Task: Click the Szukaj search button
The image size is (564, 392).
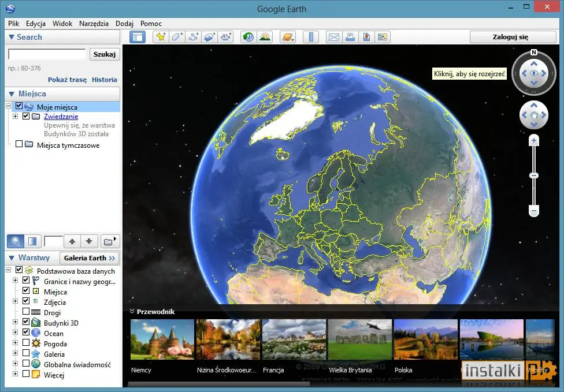Action: [105, 54]
